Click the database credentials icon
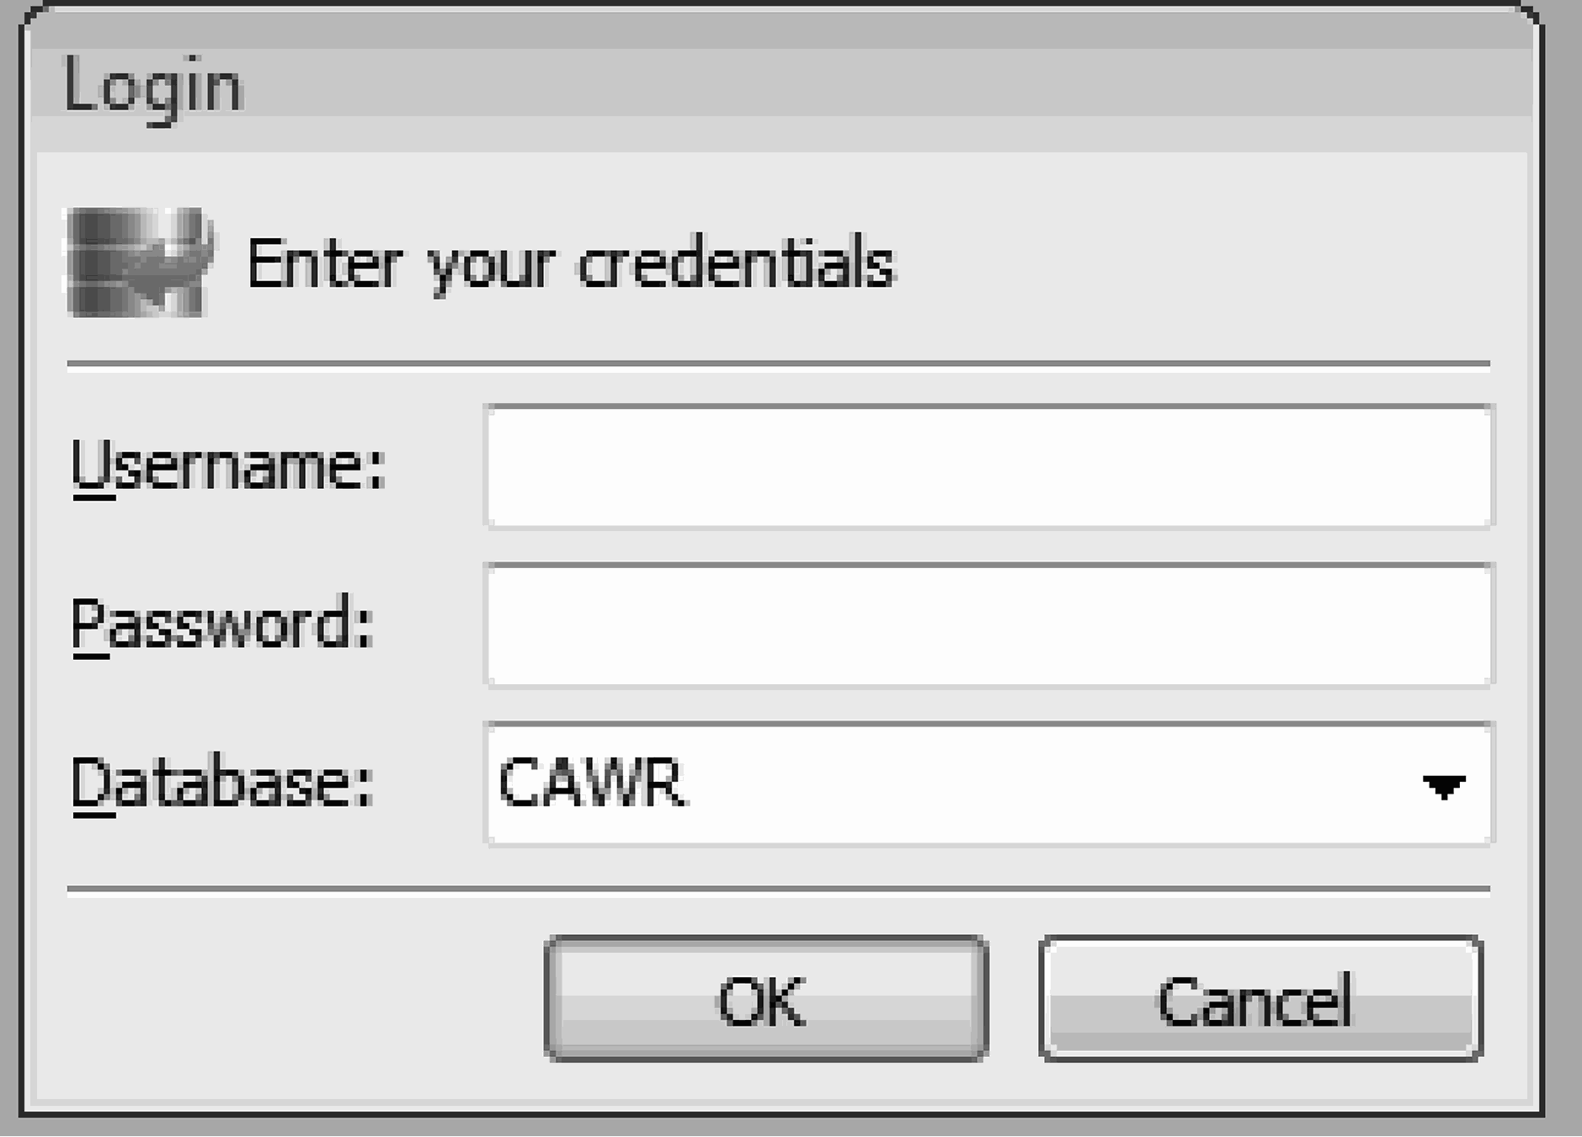This screenshot has height=1137, width=1582. [x=140, y=263]
